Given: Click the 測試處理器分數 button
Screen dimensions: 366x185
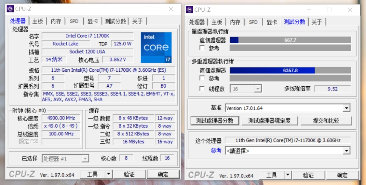Looking at the screenshot, I should (215, 121).
